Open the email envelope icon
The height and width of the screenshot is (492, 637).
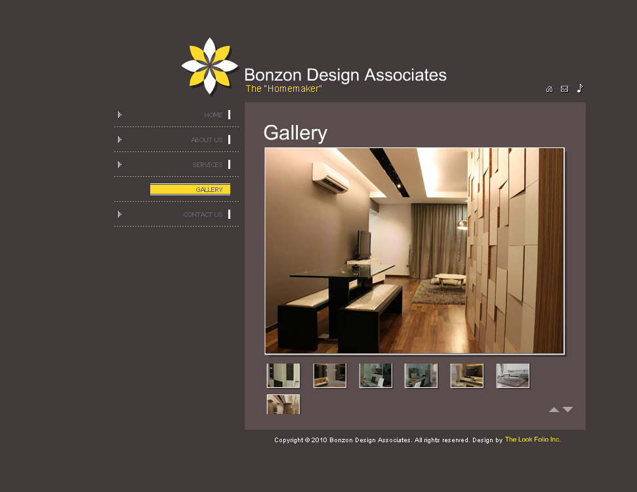coord(564,89)
